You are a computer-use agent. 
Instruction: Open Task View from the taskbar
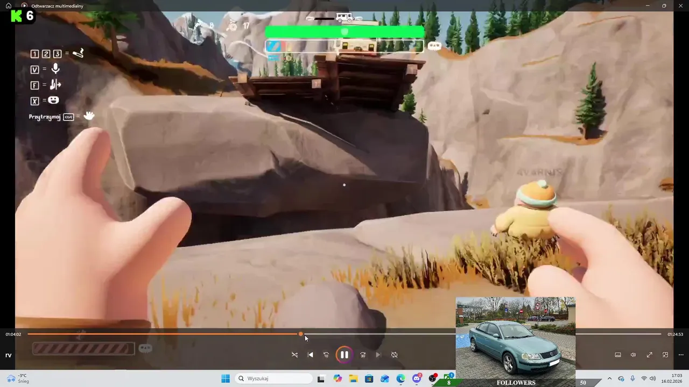[321, 378]
